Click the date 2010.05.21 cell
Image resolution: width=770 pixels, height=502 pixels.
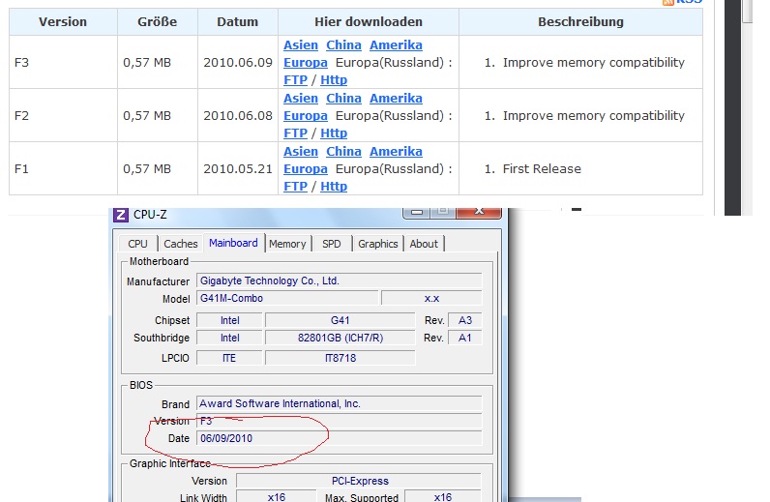(238, 169)
